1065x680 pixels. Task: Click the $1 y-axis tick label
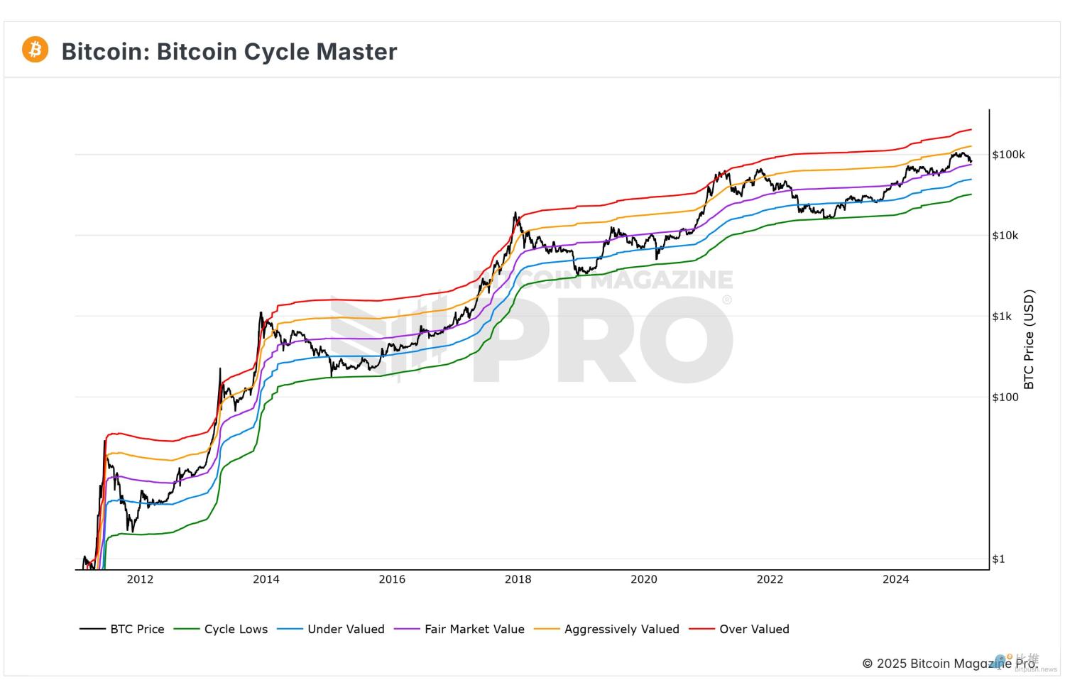(998, 559)
